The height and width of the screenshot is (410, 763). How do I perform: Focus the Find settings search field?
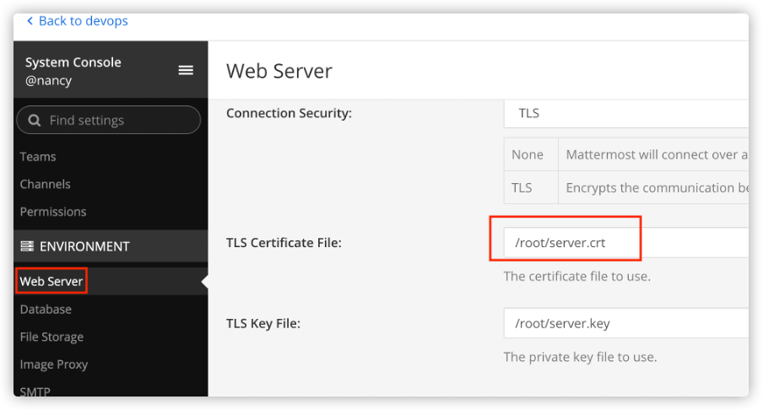pos(118,121)
